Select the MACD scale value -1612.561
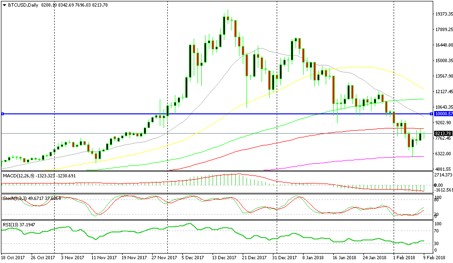The height and width of the screenshot is (263, 453). [x=444, y=190]
